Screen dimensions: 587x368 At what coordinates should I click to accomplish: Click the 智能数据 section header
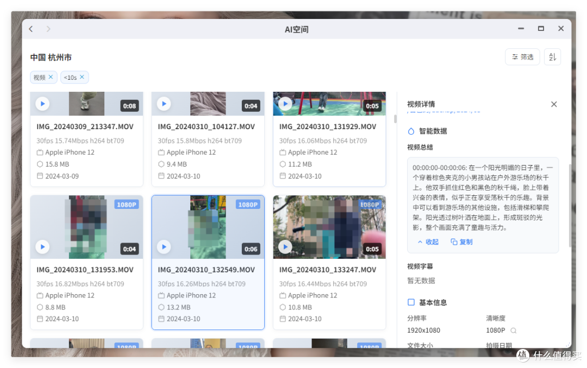427,131
